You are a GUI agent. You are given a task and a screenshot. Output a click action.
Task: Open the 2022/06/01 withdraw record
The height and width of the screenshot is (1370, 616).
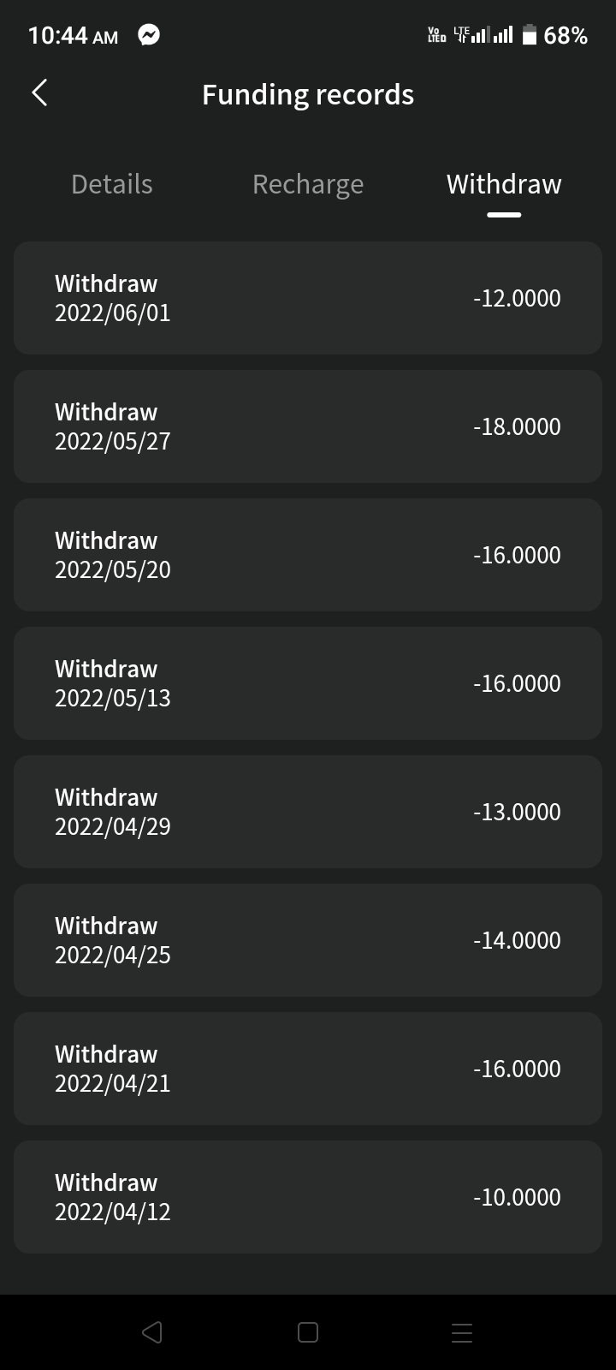(x=308, y=298)
